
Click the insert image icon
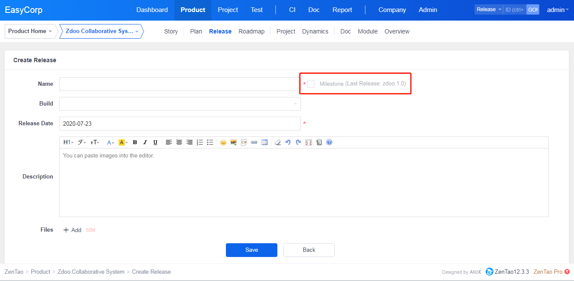coord(234,142)
